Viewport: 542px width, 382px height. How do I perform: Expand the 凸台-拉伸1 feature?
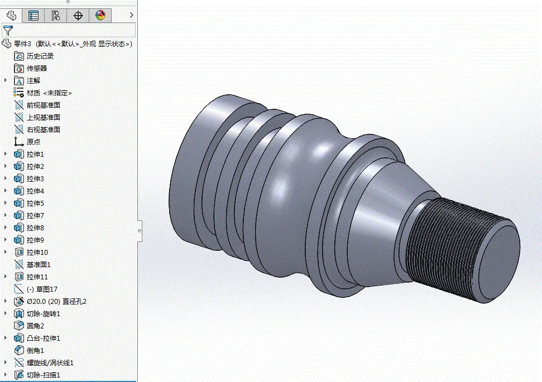(x=5, y=338)
